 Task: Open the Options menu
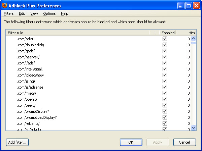tap(49, 13)
